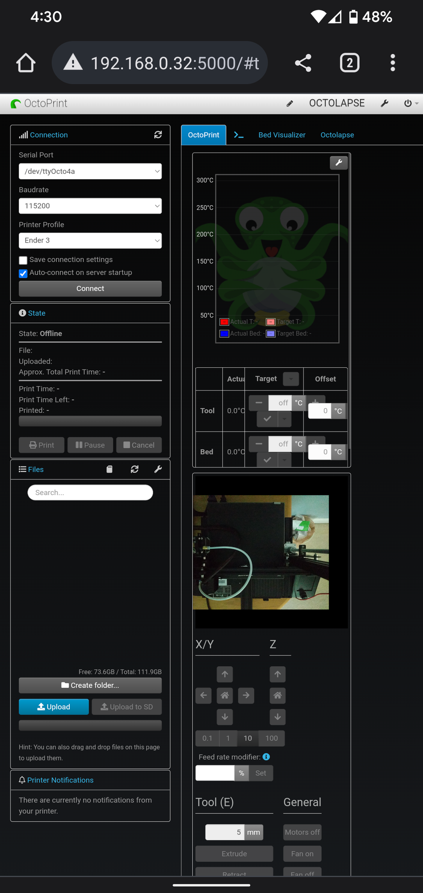The height and width of the screenshot is (893, 423).
Task: Click the browser URL address bar
Action: 160,63
